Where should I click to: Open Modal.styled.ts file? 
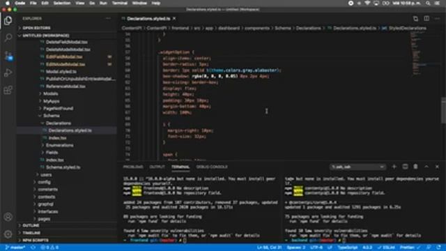[61, 71]
